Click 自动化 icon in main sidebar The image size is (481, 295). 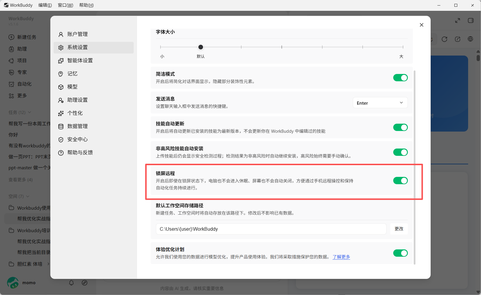(x=11, y=84)
